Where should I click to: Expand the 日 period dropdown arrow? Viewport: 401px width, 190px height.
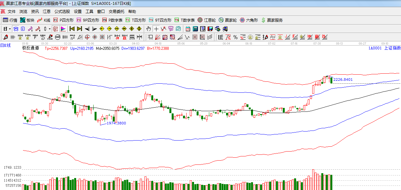coord(10,29)
